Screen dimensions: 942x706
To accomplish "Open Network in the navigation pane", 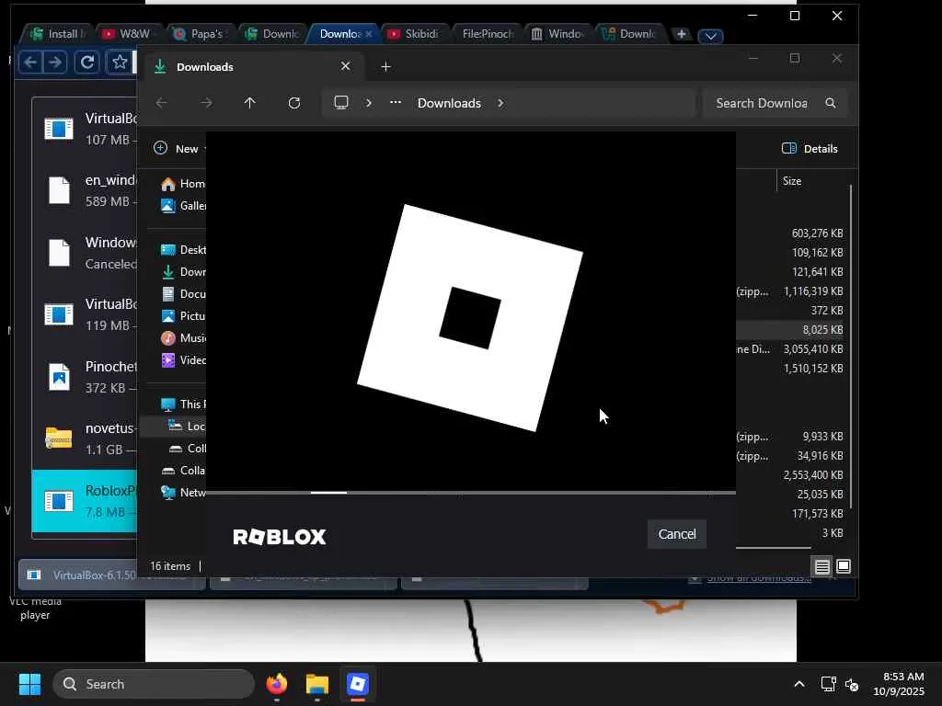I will coord(183,493).
